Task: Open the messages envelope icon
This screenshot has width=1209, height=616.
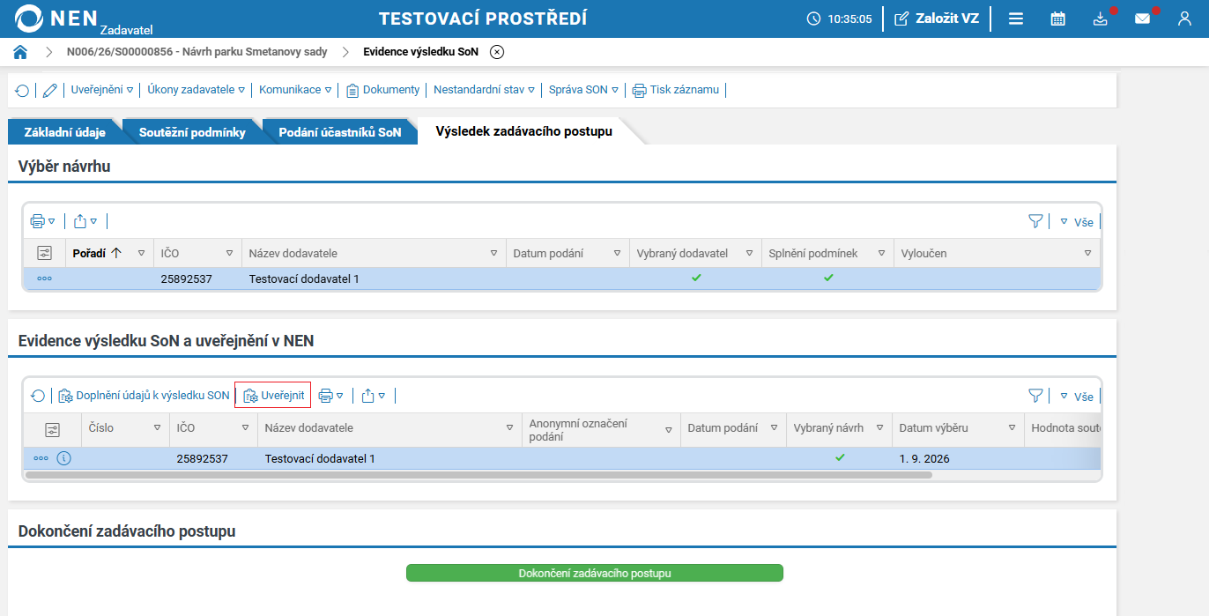Action: 1143,19
